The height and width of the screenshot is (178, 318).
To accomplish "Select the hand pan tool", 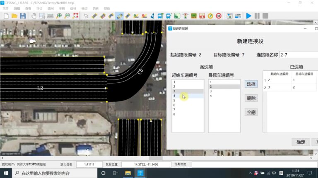I will 34,16.
